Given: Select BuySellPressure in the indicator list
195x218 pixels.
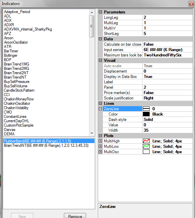Looking at the screenshot, I should click(x=17, y=82).
